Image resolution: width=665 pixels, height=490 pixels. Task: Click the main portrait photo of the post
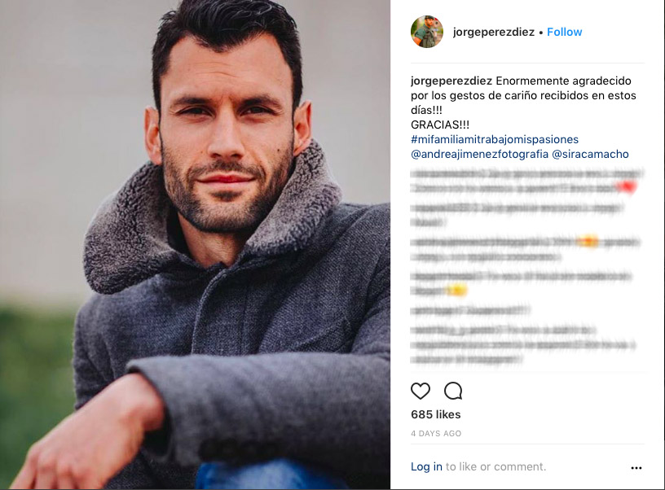point(195,245)
